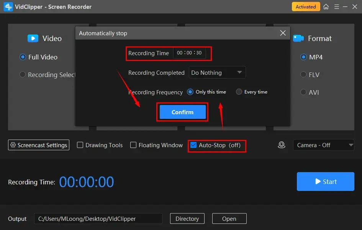
Task: Click the output path input field
Action: pos(98,219)
